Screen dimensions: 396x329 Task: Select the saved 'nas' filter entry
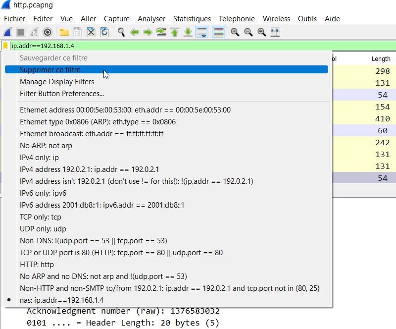62,300
